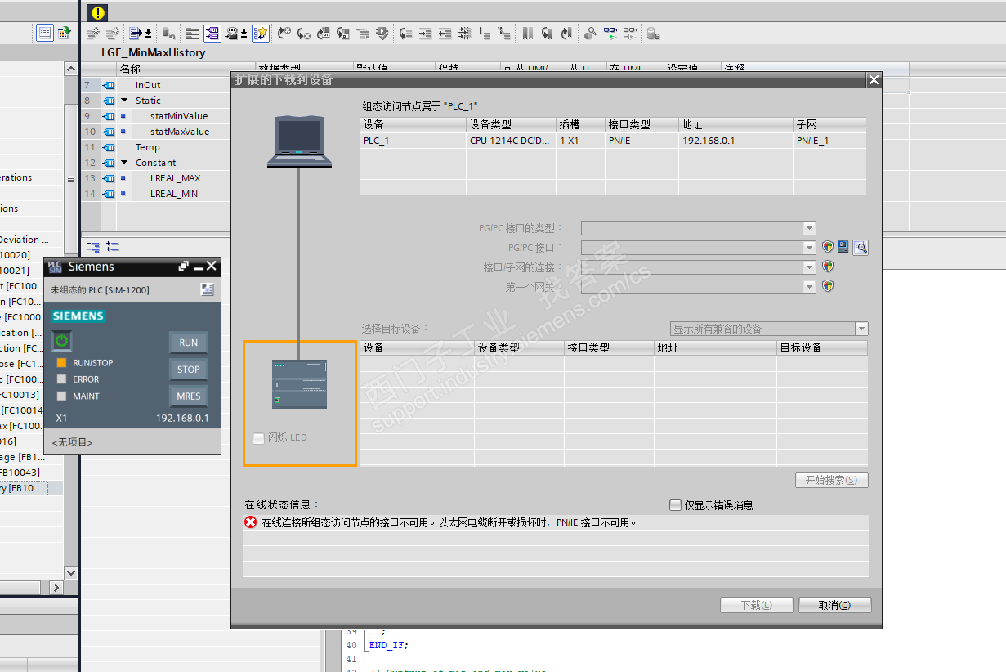
Task: Open the 显示所有兼容的设备 dropdown
Action: coord(861,329)
